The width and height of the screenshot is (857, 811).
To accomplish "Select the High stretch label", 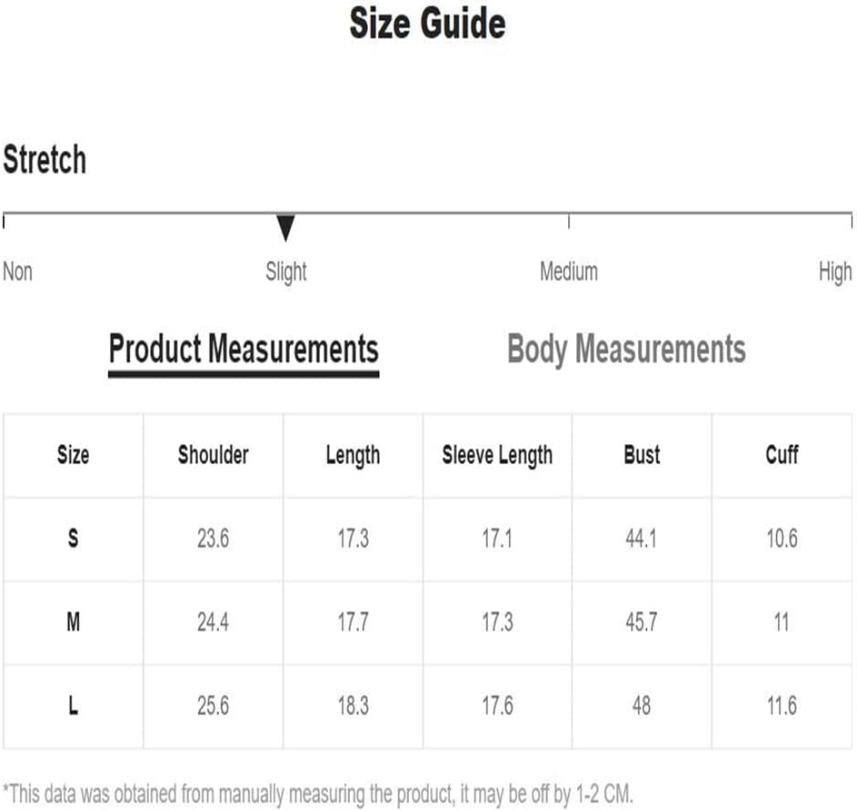I will [834, 272].
